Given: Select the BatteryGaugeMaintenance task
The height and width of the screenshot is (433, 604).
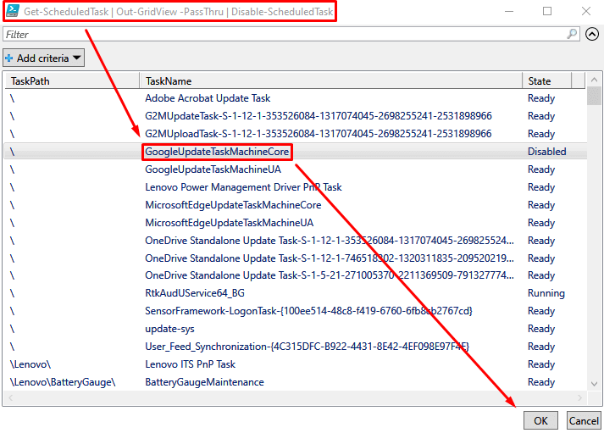Looking at the screenshot, I should coord(204,382).
